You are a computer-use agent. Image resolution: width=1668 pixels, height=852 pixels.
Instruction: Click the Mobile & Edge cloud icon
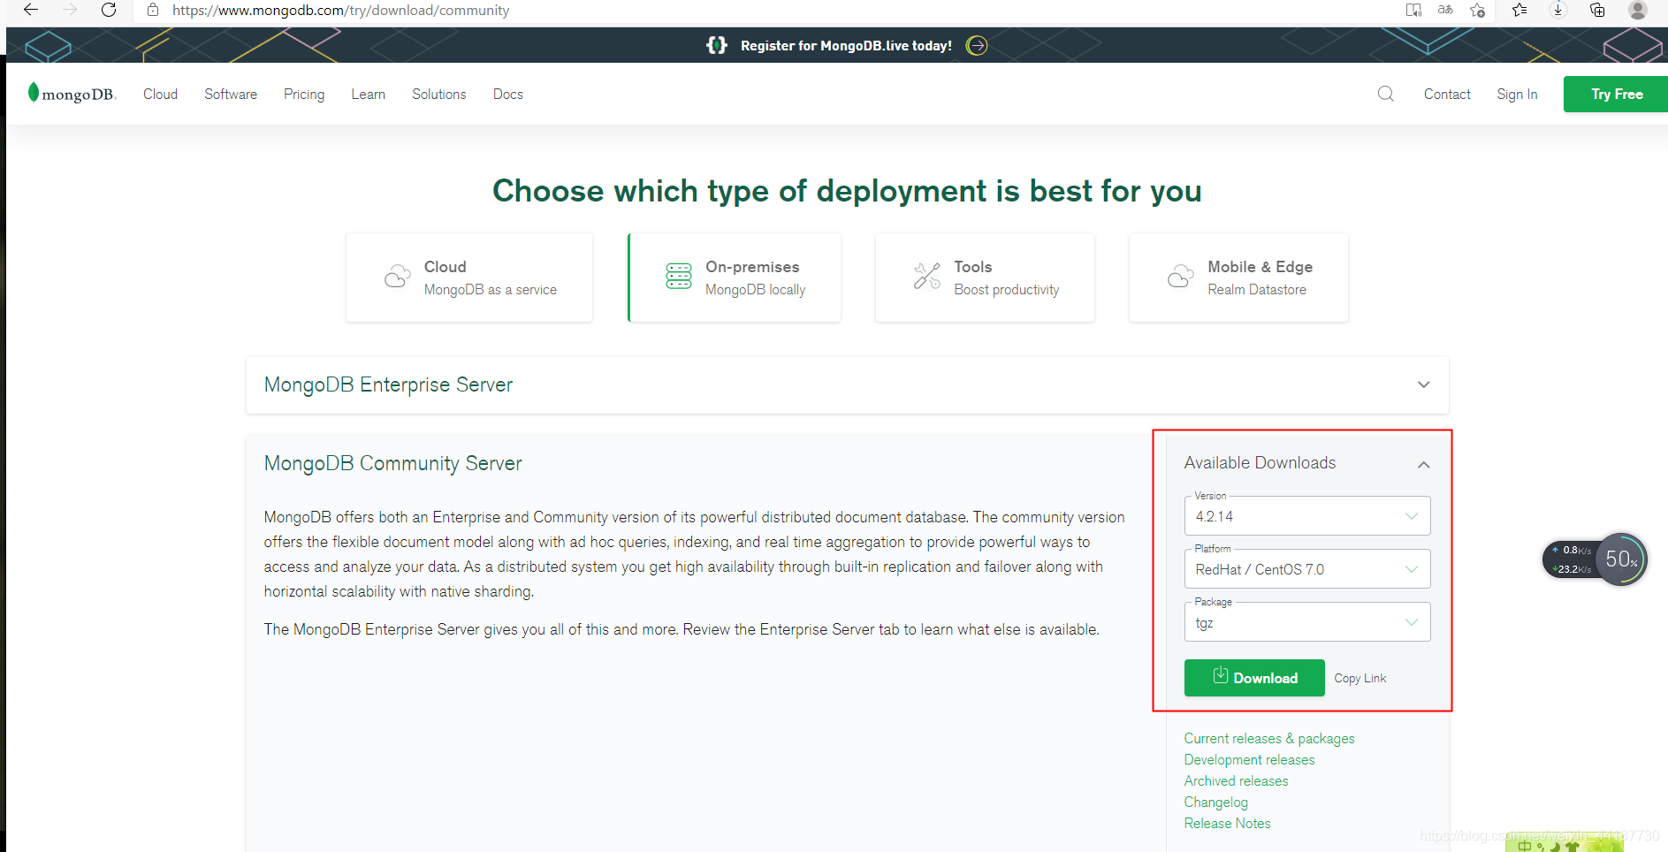point(1181,277)
